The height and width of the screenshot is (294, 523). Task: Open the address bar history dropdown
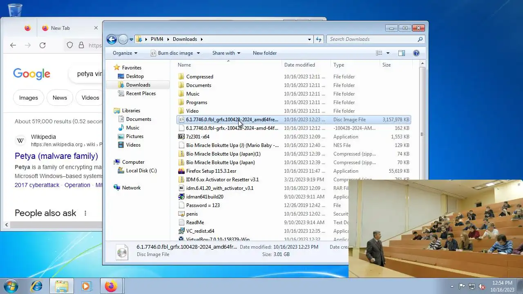point(309,39)
